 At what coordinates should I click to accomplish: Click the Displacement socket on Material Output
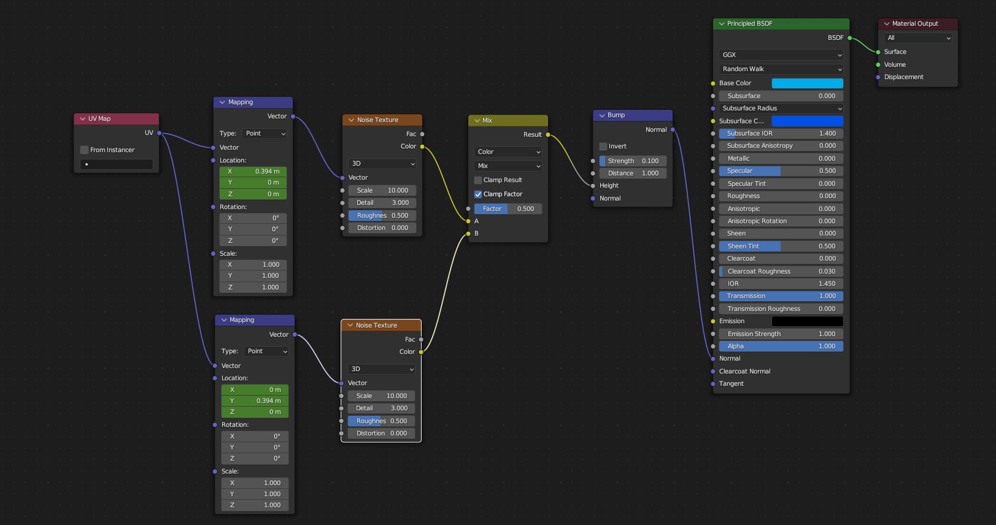click(x=878, y=77)
